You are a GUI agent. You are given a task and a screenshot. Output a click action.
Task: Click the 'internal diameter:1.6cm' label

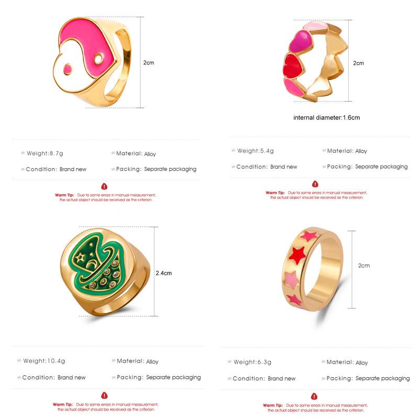click(326, 117)
